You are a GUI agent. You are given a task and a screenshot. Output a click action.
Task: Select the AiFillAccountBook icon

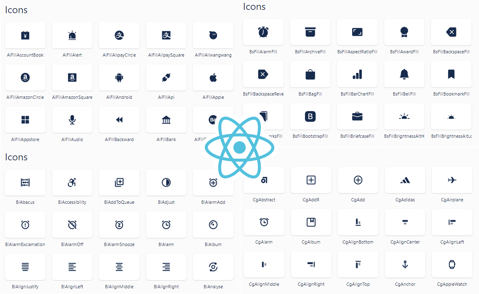(x=25, y=35)
